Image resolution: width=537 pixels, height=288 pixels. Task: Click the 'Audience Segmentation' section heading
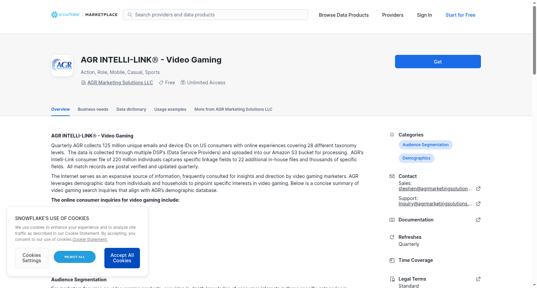click(79, 280)
